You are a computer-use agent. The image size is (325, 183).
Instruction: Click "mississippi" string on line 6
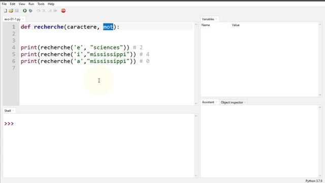tap(108, 61)
